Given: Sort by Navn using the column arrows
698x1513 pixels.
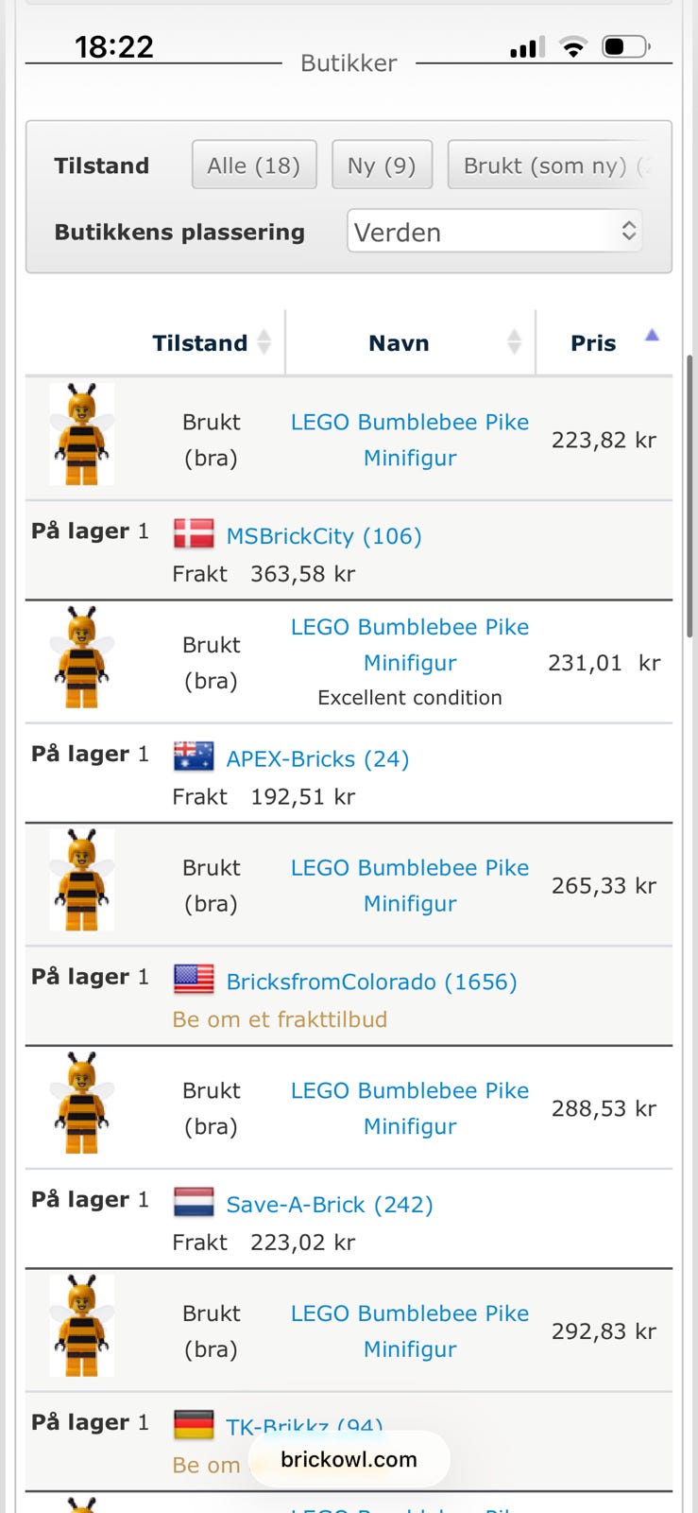Looking at the screenshot, I should [x=514, y=342].
